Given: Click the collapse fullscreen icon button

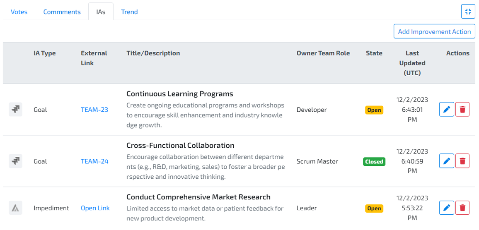Looking at the screenshot, I should coord(468,12).
